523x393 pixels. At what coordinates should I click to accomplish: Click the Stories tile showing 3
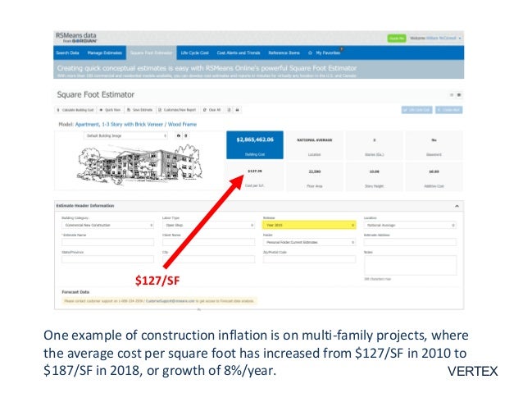[x=375, y=145]
